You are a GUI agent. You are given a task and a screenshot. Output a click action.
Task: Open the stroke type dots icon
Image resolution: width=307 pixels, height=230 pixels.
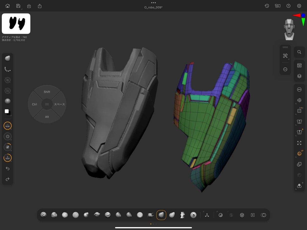click(8, 69)
